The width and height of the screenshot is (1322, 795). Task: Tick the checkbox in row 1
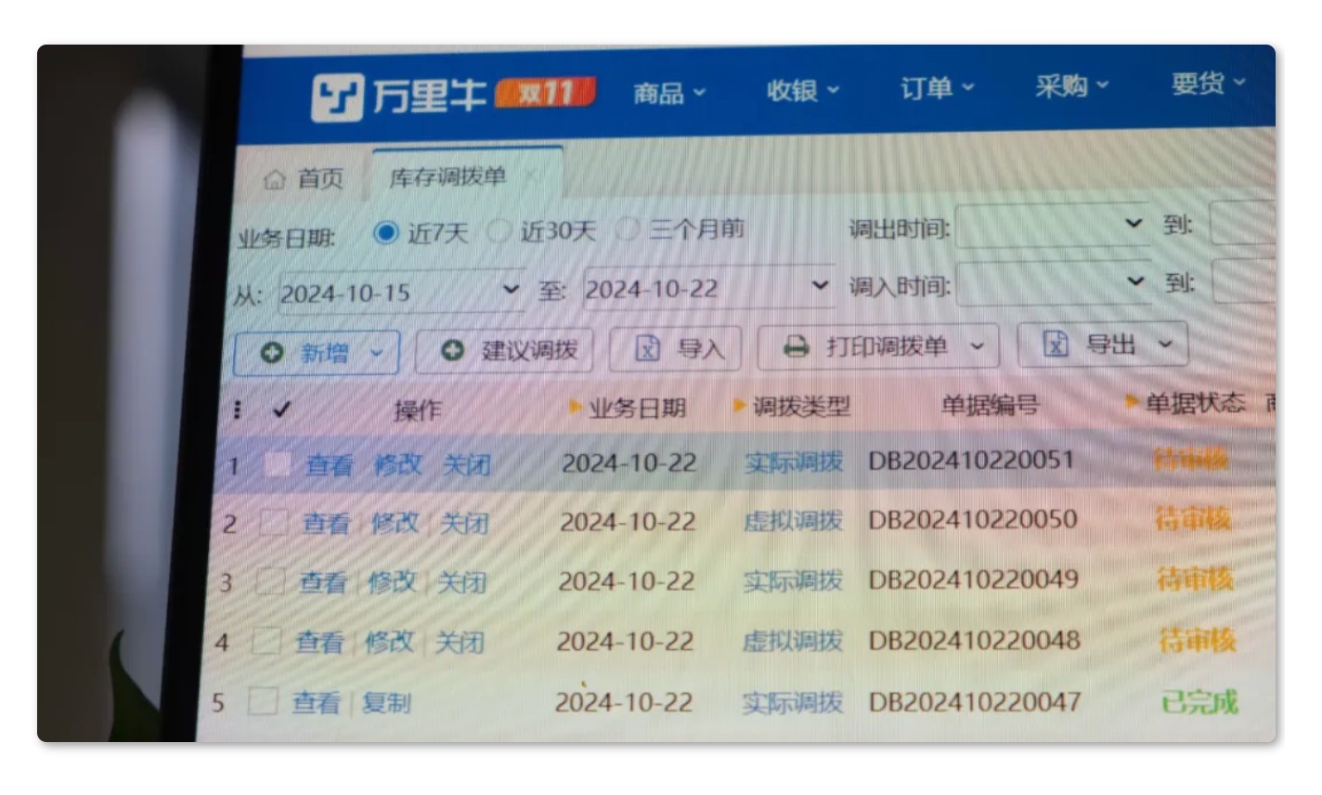[277, 464]
